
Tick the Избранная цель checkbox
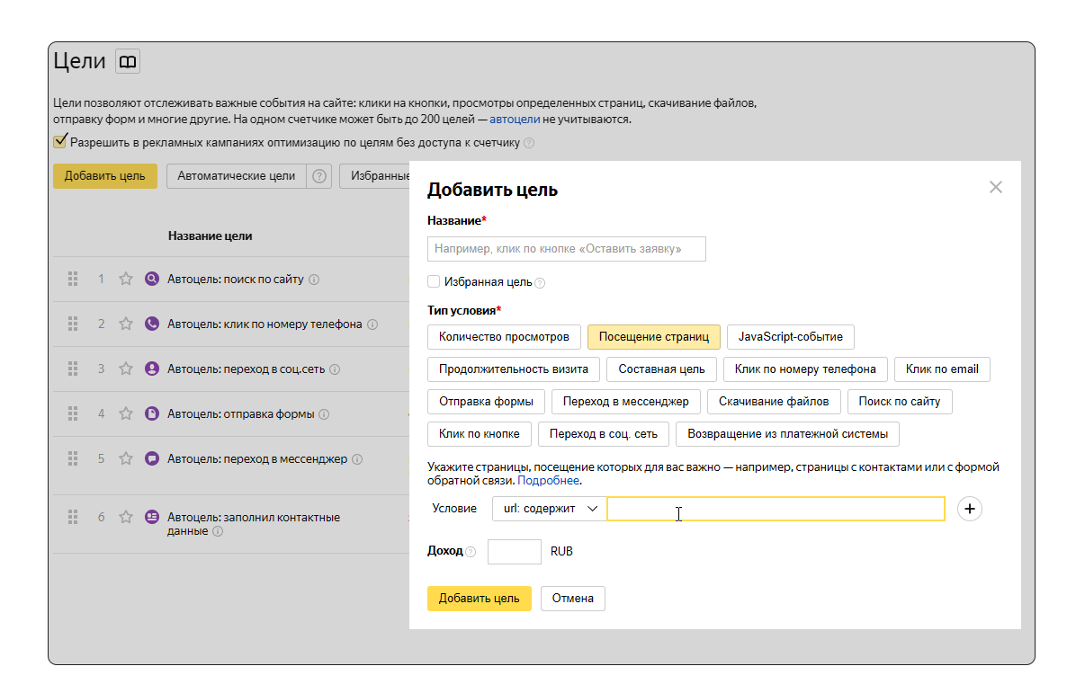point(434,281)
